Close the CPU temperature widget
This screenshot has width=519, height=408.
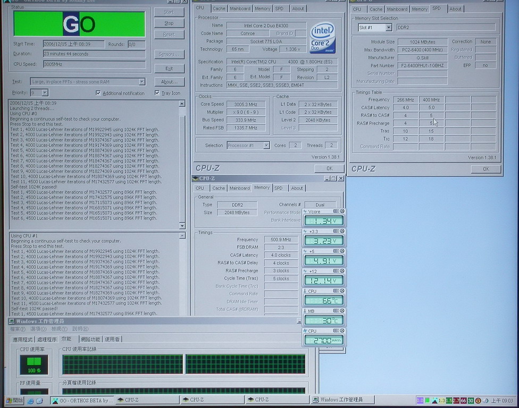[x=342, y=291]
